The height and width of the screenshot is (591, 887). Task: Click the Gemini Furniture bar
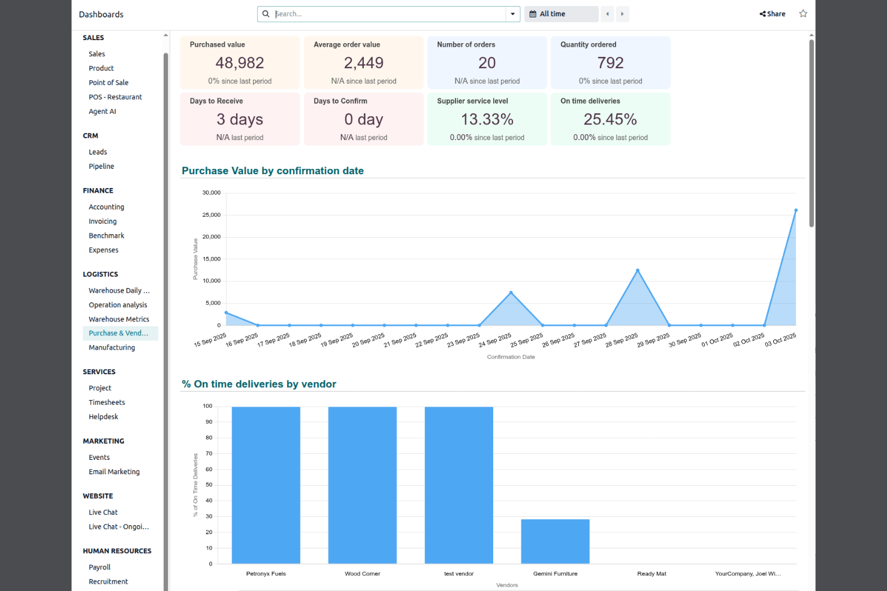pos(556,541)
